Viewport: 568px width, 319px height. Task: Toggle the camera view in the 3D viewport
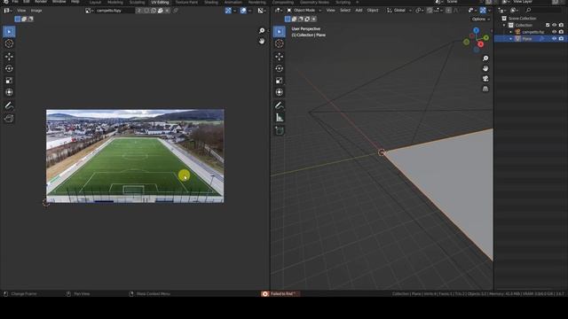tap(485, 79)
